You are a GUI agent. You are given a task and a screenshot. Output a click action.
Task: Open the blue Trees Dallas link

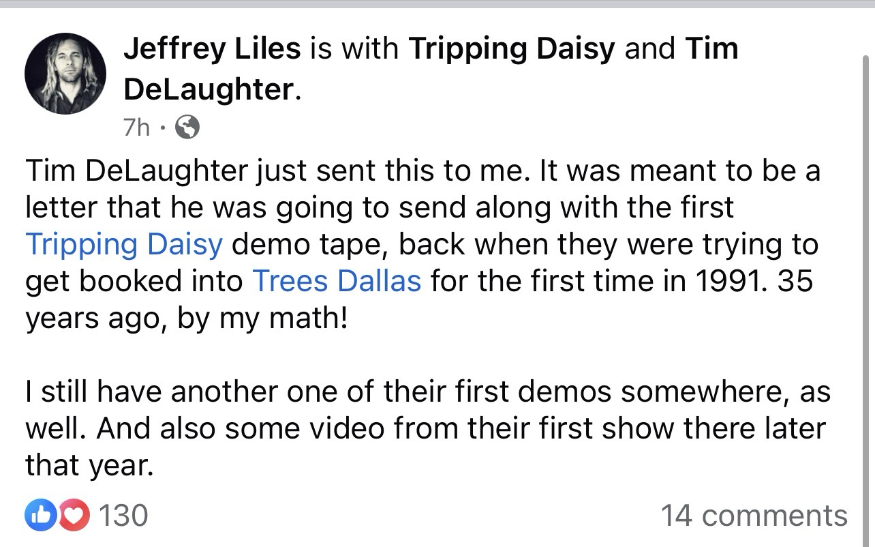[337, 281]
